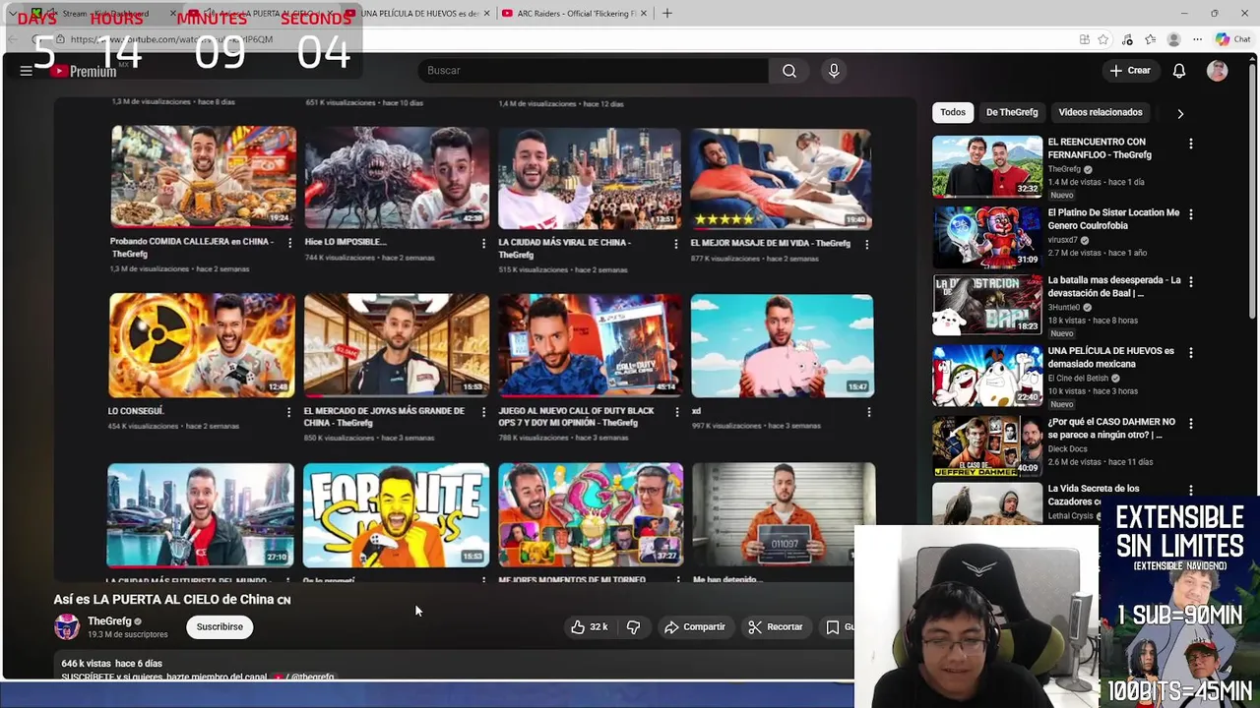Open a new browser tab
Viewport: 1260px width, 708px height.
[667, 13]
